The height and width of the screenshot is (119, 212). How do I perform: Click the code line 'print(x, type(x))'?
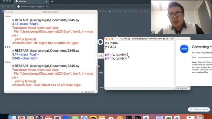116,58
